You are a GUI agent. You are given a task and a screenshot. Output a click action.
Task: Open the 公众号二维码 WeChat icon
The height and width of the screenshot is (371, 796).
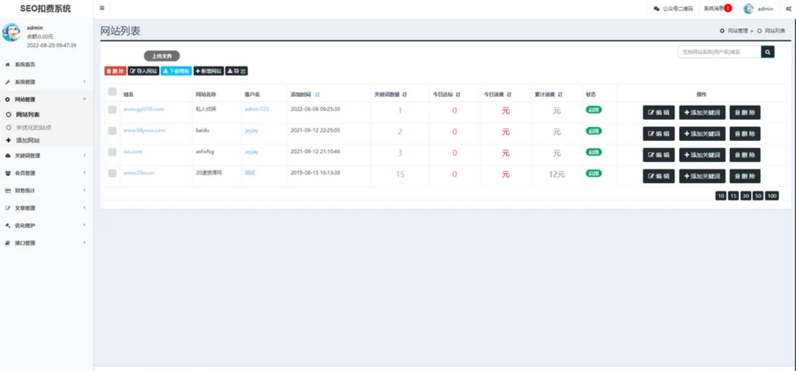(656, 9)
